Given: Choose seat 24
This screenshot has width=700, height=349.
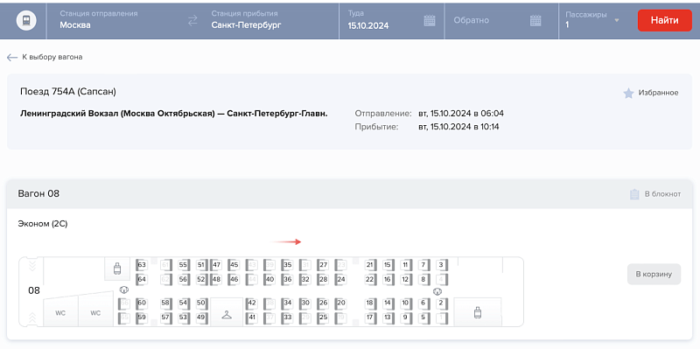Looking at the screenshot, I should tap(340, 280).
